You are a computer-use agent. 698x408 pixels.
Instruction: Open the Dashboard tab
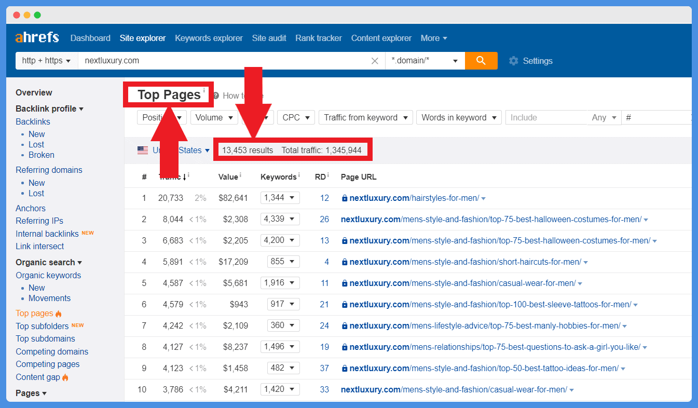click(90, 38)
